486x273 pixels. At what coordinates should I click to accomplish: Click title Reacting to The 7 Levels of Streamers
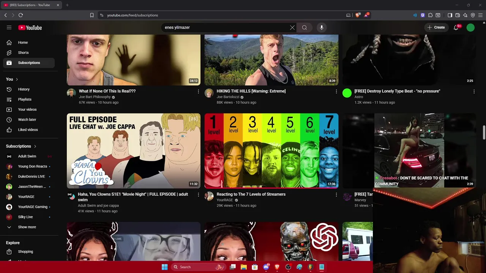(x=251, y=194)
